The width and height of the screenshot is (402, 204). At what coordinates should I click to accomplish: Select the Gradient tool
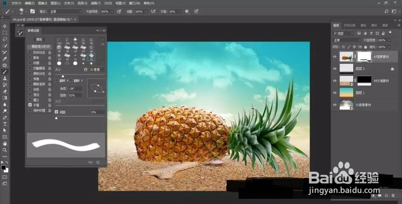(4, 98)
